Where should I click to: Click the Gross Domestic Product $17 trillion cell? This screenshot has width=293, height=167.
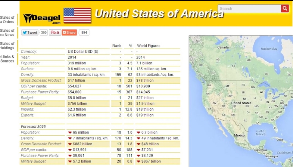(x=88, y=80)
